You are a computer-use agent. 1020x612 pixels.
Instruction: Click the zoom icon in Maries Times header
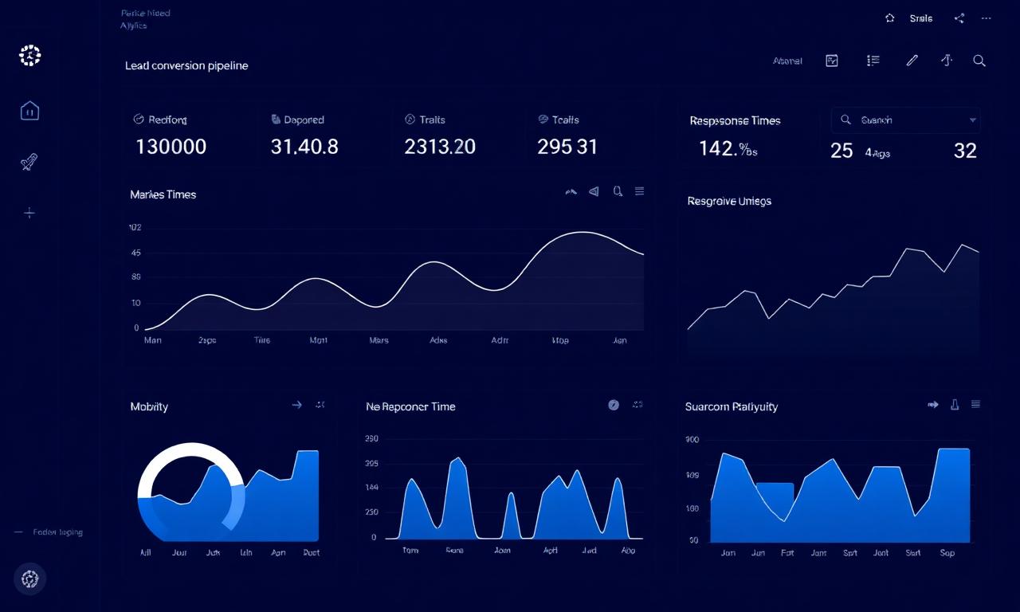tap(617, 192)
